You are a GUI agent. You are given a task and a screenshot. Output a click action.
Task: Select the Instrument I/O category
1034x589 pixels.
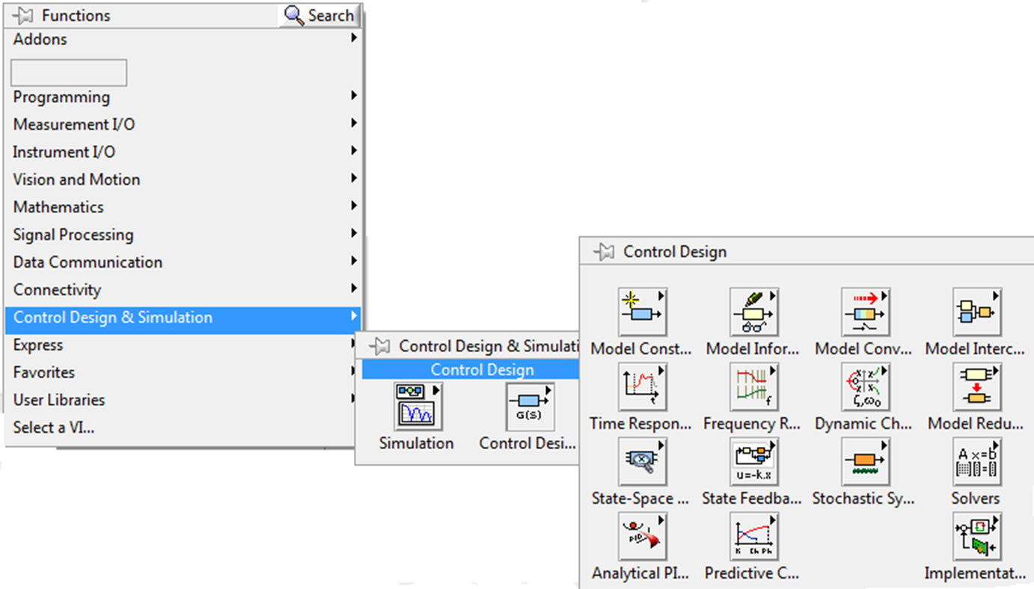(x=183, y=152)
